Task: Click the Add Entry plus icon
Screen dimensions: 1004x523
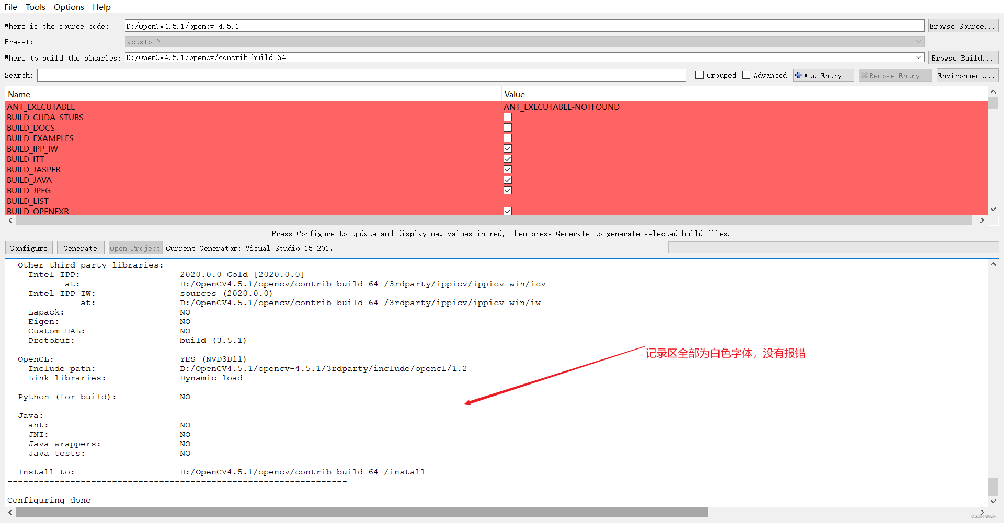Action: pos(798,75)
